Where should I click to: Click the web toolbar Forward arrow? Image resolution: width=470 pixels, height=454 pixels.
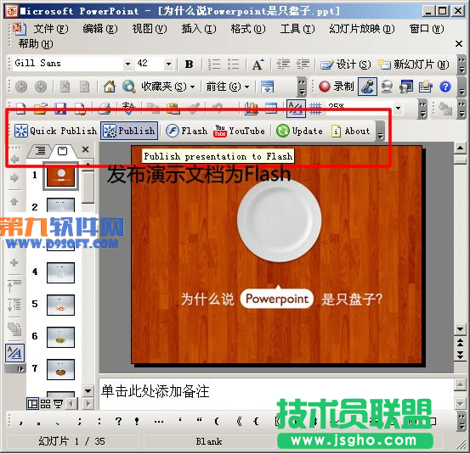[41, 87]
